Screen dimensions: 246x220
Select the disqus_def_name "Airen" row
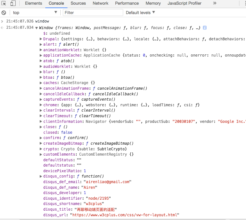pyautogui.click(x=70, y=187)
